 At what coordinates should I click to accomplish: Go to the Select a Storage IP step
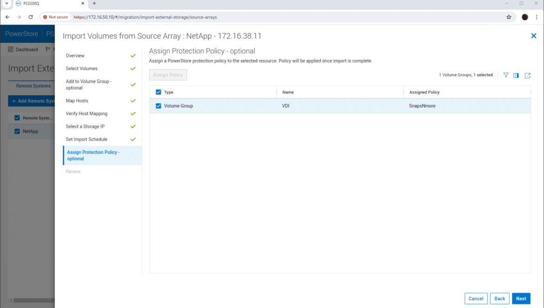[85, 126]
